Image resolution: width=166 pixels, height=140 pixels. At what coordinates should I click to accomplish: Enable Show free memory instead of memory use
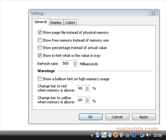click(x=39, y=40)
